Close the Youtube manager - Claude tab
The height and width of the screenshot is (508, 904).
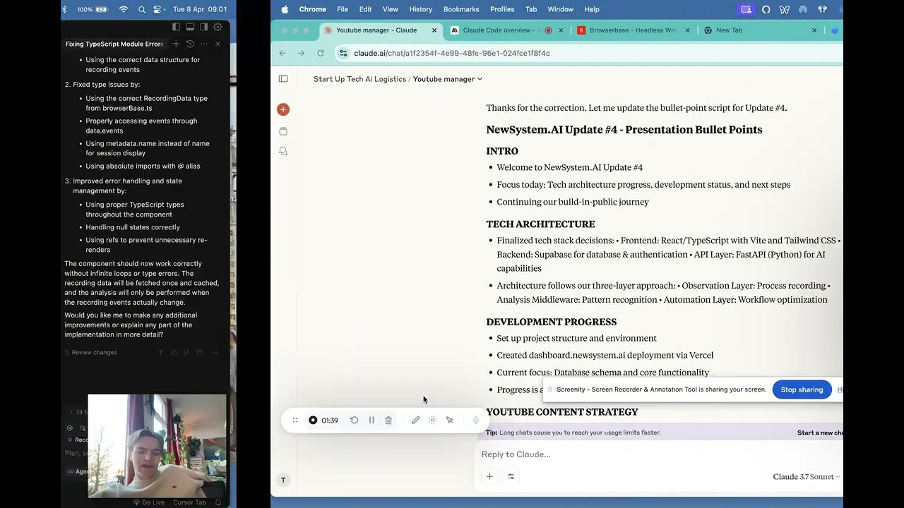click(434, 30)
